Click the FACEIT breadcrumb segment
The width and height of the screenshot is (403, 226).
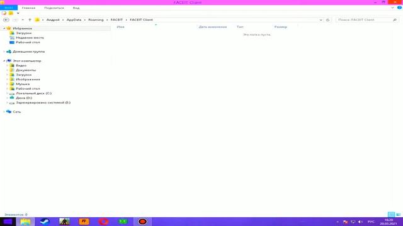tap(116, 19)
